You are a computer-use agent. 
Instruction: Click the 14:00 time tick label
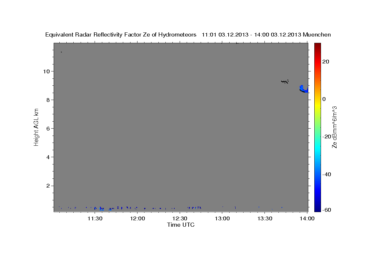pyautogui.click(x=307, y=218)
